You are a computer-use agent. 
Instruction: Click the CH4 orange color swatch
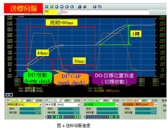135,100
